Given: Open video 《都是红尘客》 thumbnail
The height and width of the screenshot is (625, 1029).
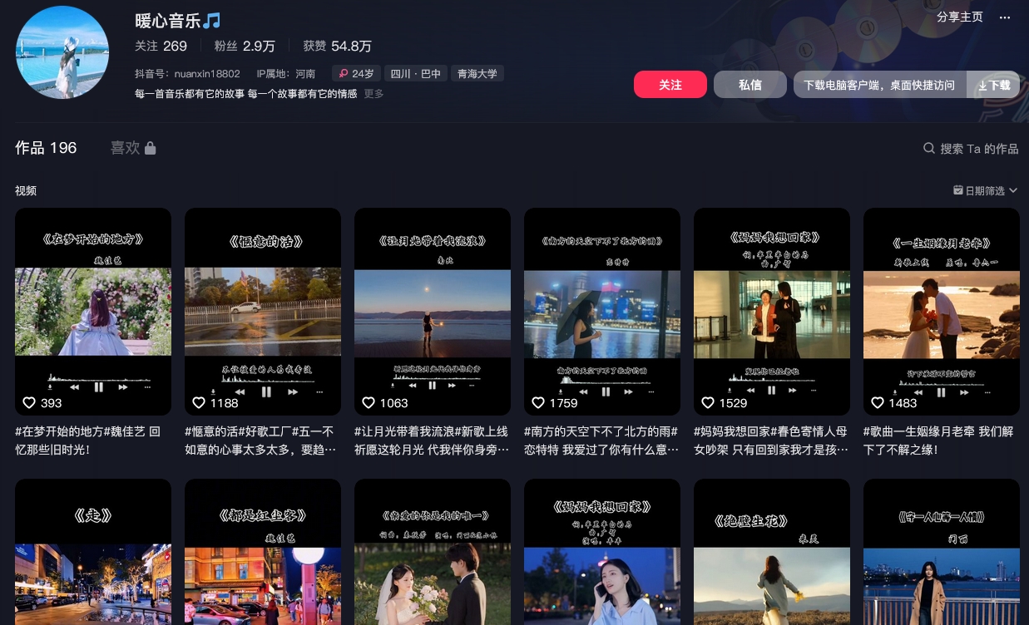Looking at the screenshot, I should (x=263, y=552).
